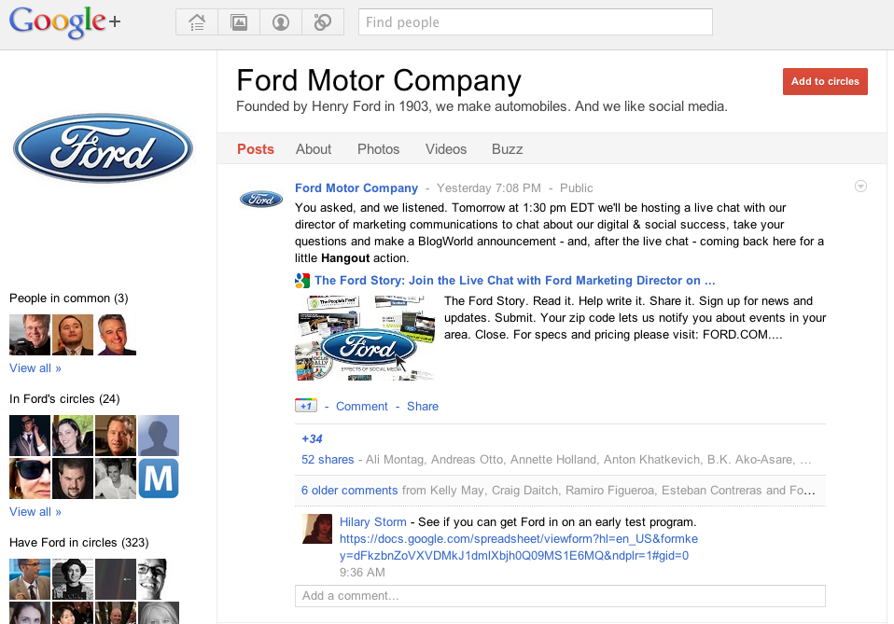
Task: Click the Share link under the post
Action: pos(423,406)
